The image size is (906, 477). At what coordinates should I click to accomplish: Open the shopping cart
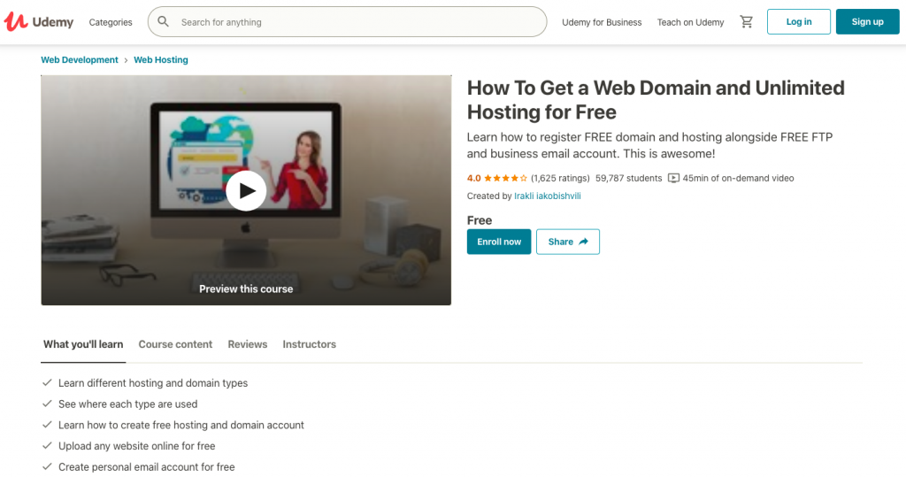[x=746, y=22]
